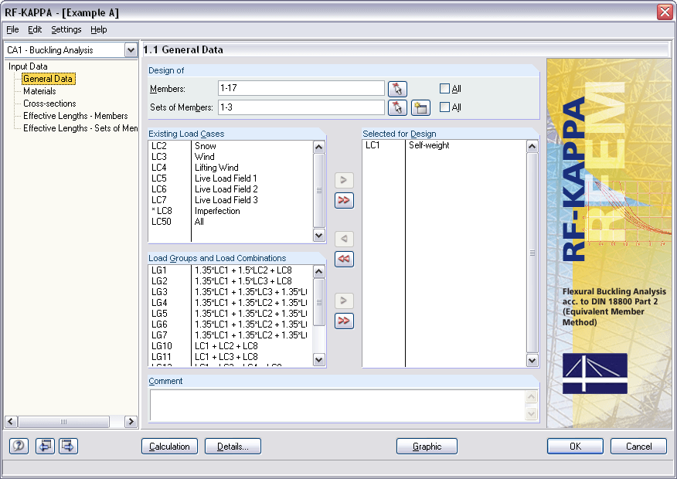Pick sets of members with the picker icon
This screenshot has width=677, height=479.
[x=397, y=107]
